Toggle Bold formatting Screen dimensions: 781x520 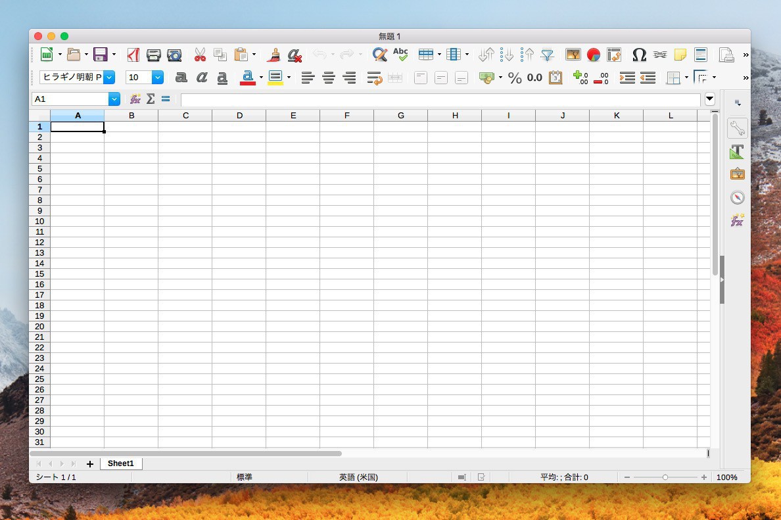pyautogui.click(x=181, y=77)
